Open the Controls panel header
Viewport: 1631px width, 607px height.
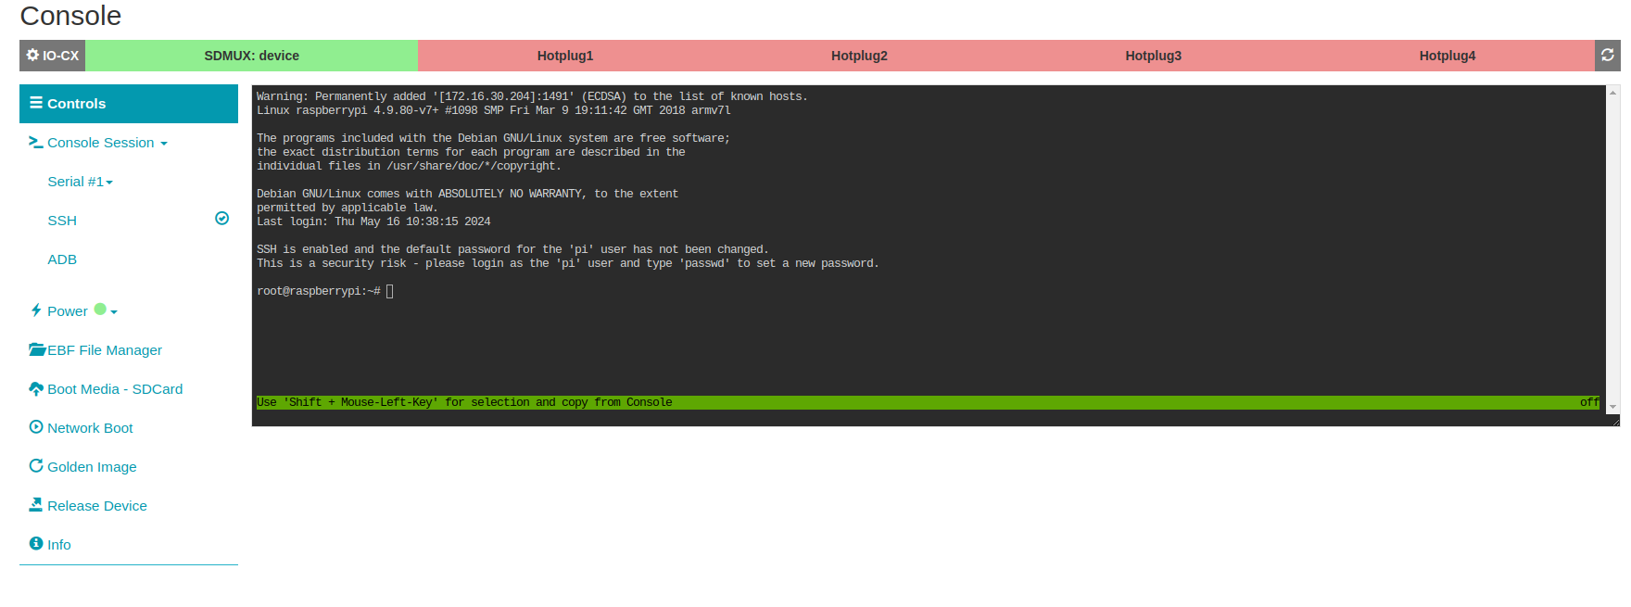[x=129, y=104]
